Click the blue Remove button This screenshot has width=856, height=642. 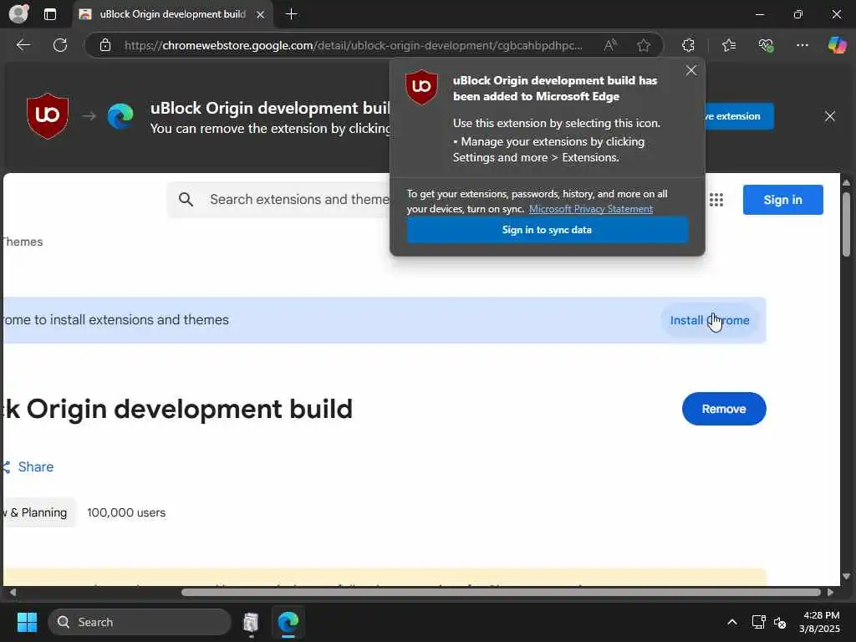click(724, 409)
